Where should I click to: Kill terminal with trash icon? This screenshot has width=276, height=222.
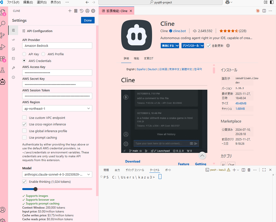tap(249, 170)
